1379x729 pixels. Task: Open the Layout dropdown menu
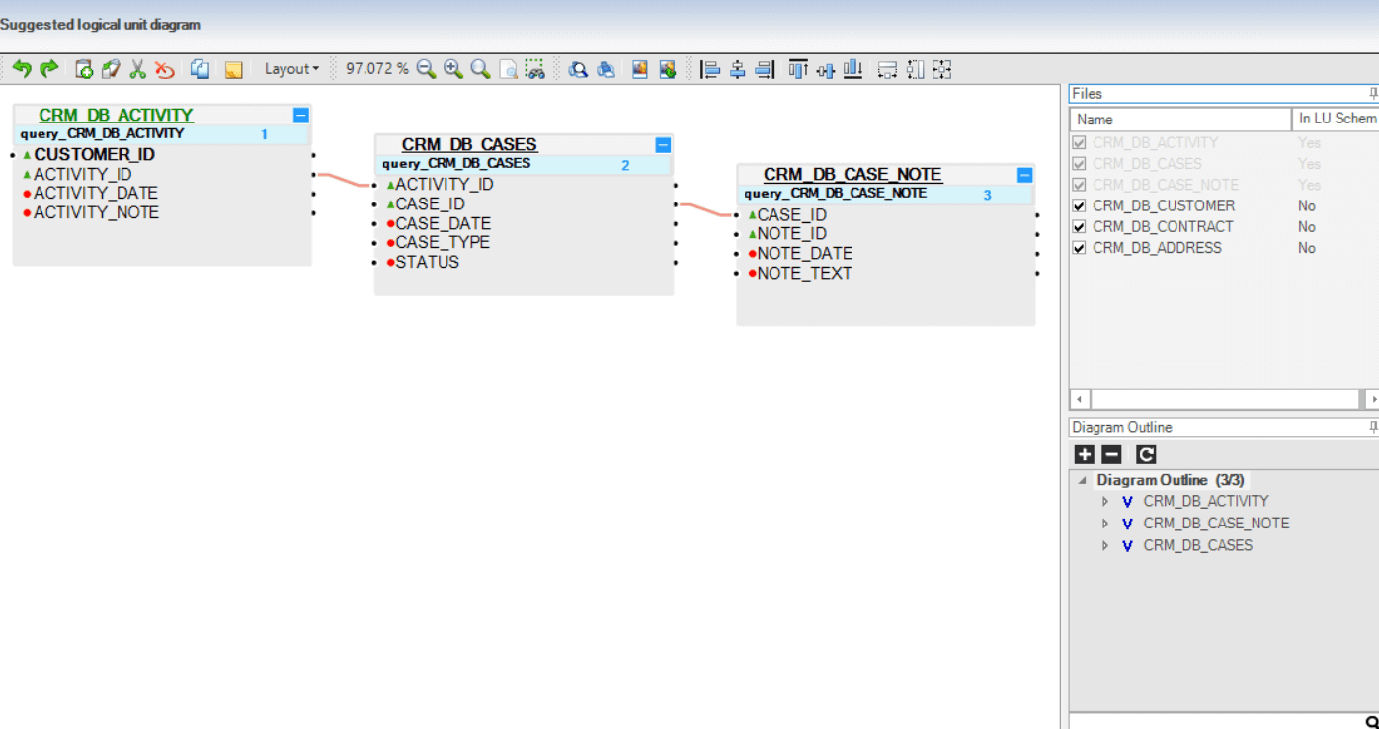(x=291, y=69)
